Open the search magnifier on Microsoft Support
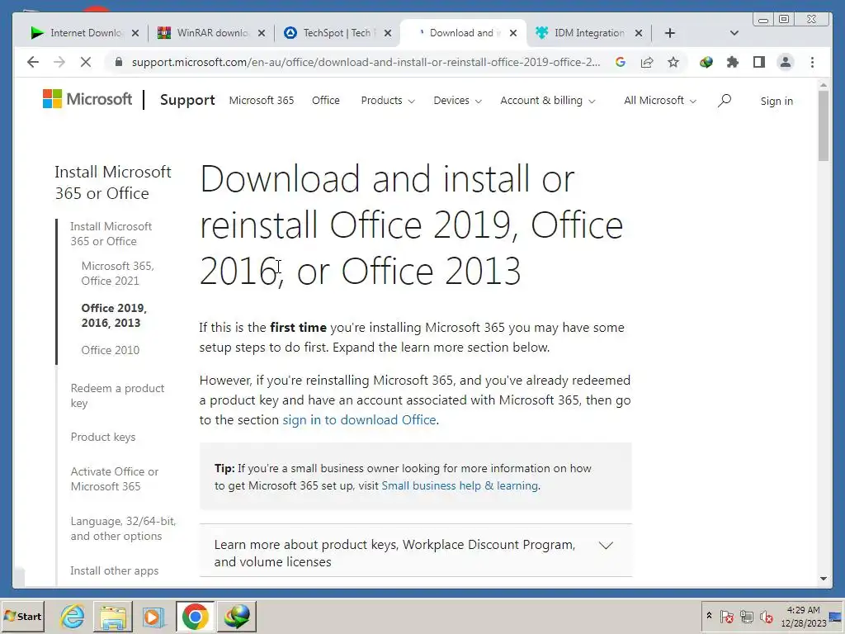Screen dimensions: 845x634 tap(725, 100)
